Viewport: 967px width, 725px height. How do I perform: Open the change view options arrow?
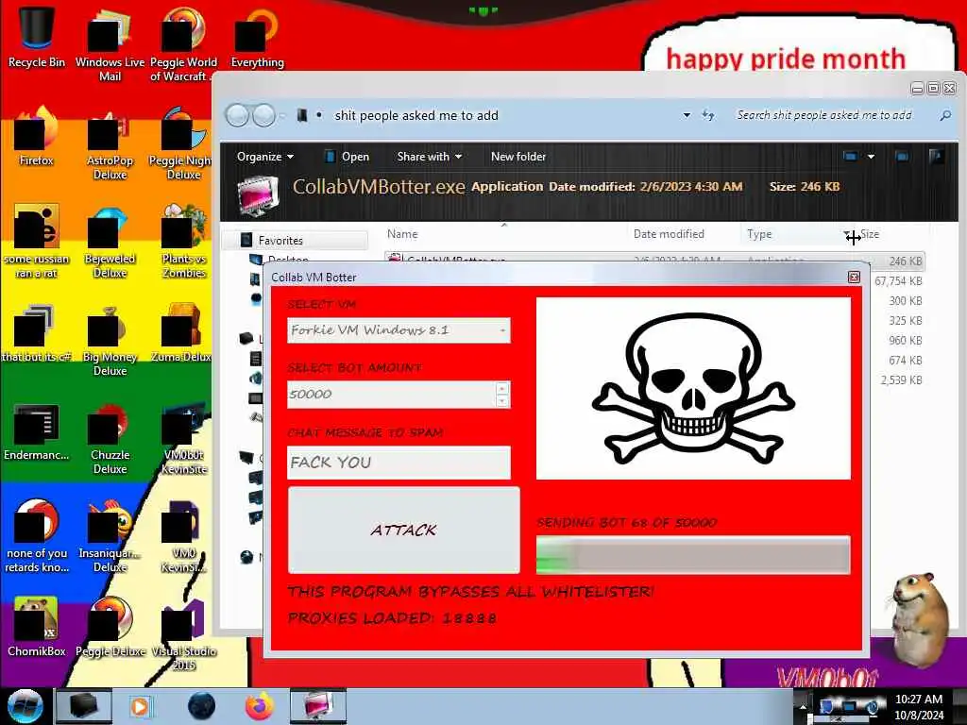coord(871,157)
